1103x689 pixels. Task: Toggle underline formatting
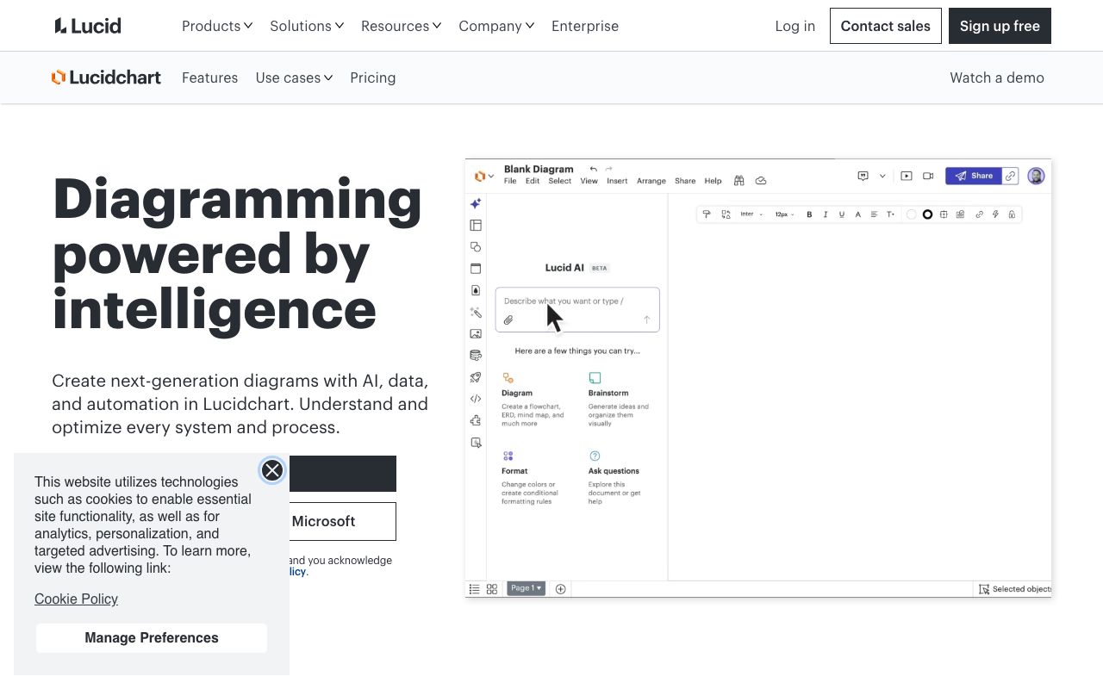pos(842,214)
